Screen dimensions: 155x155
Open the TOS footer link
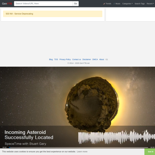(x=56, y=59)
